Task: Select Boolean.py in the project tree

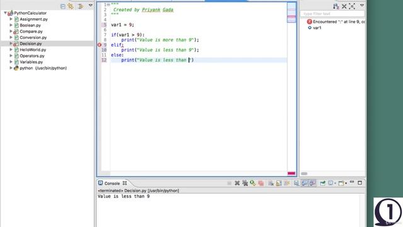Action: pos(30,25)
